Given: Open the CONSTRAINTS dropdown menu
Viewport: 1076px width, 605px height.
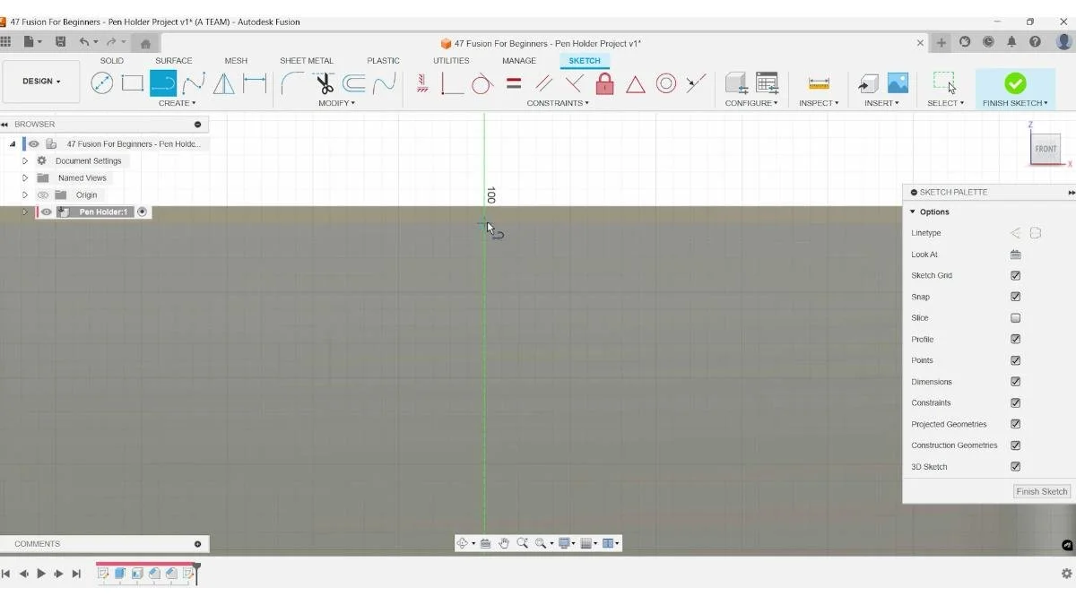Looking at the screenshot, I should [558, 103].
